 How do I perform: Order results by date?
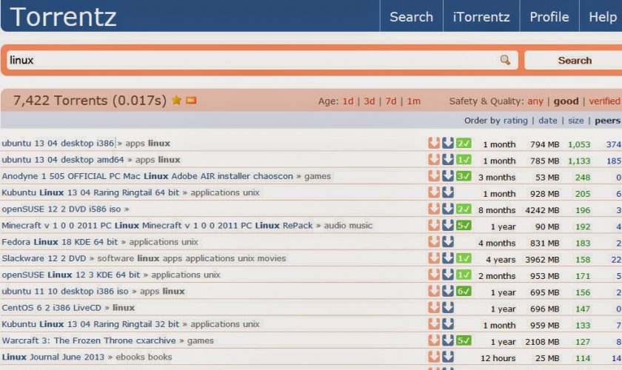[548, 121]
